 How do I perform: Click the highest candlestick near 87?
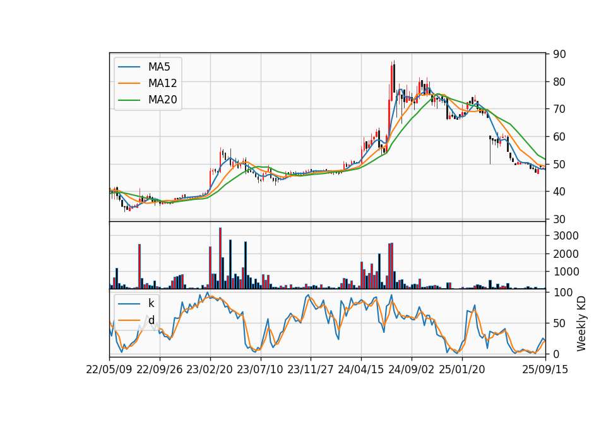(394, 77)
